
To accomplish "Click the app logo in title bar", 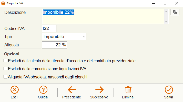I will point(3,3).
